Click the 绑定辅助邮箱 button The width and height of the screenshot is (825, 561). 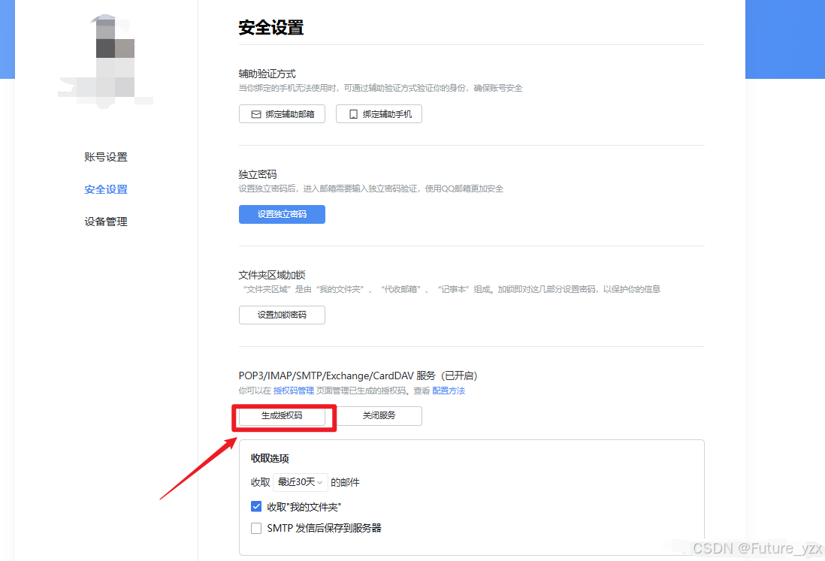point(282,114)
